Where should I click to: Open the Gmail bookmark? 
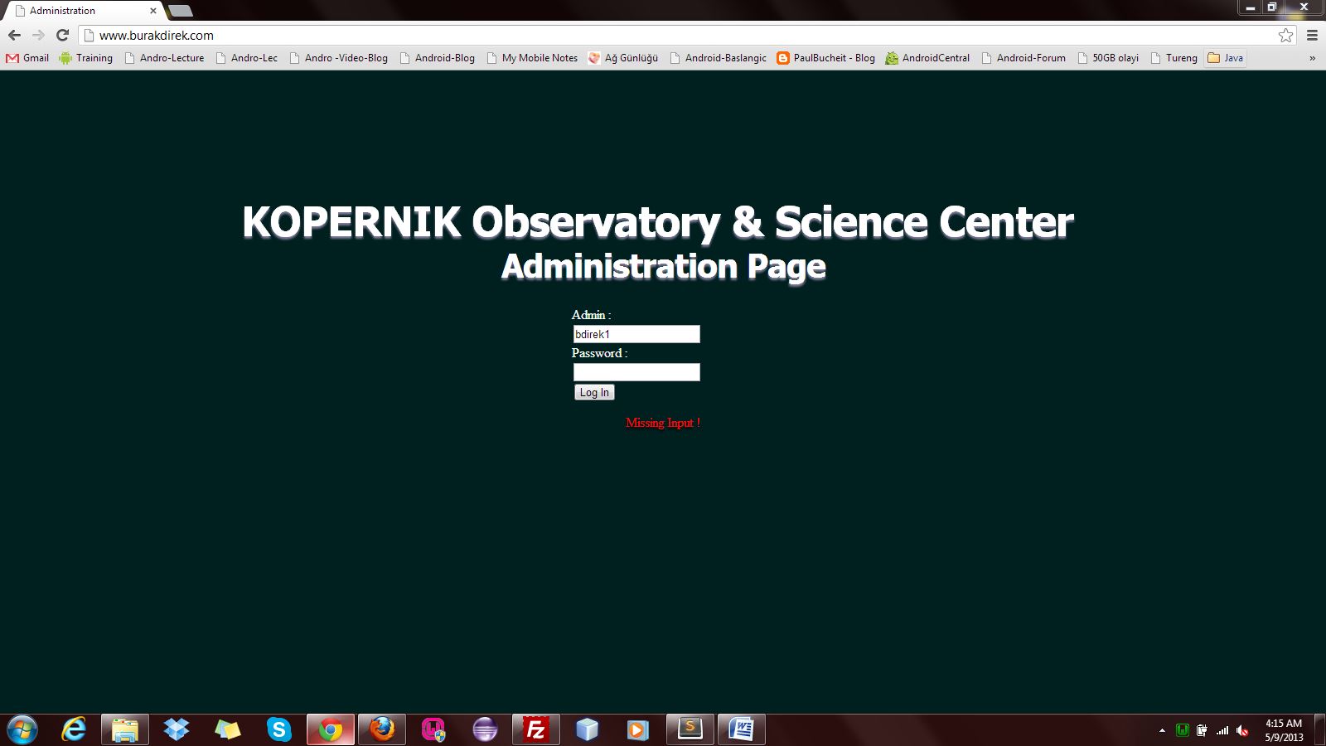(27, 58)
